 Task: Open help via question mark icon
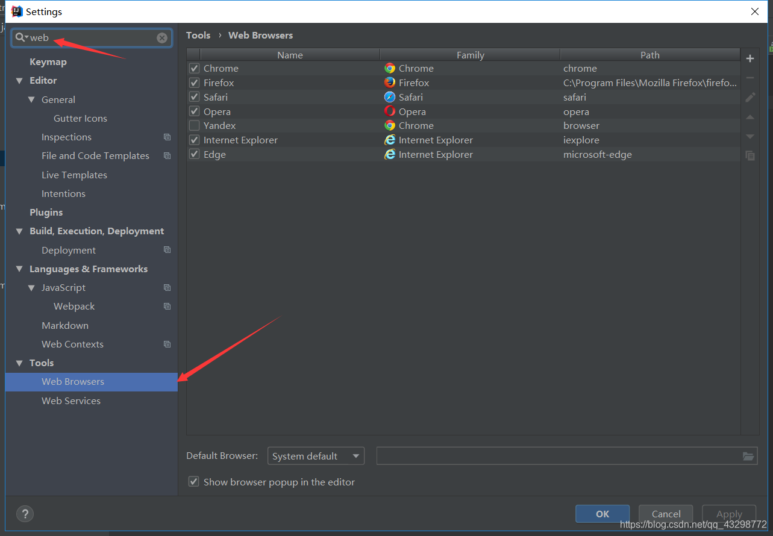point(25,514)
